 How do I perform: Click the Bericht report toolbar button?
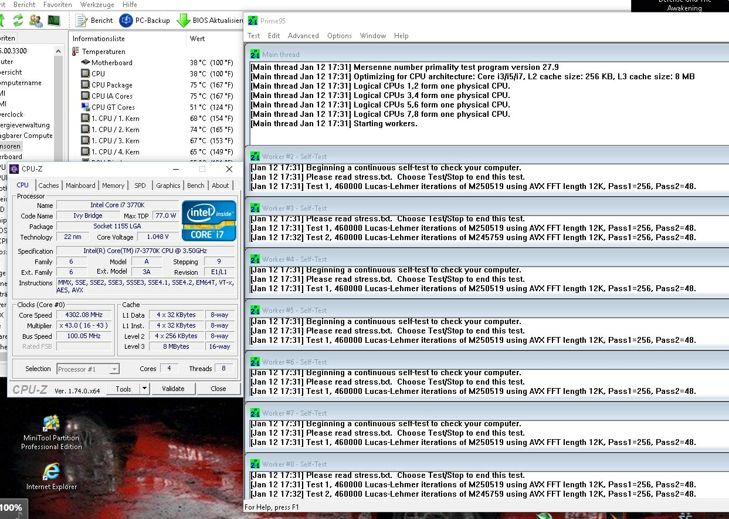click(x=94, y=21)
